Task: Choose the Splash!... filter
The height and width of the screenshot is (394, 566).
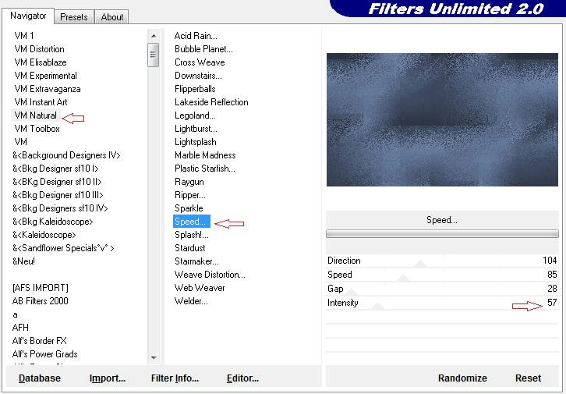Action: [191, 235]
